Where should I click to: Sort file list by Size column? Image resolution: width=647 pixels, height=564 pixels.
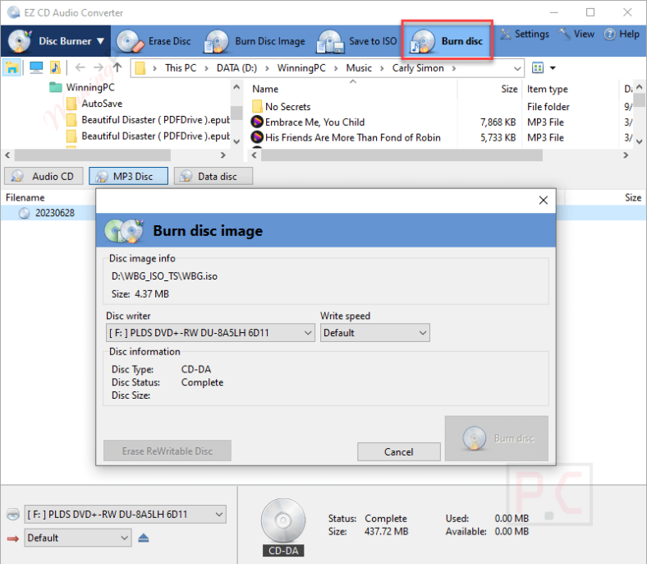click(509, 89)
